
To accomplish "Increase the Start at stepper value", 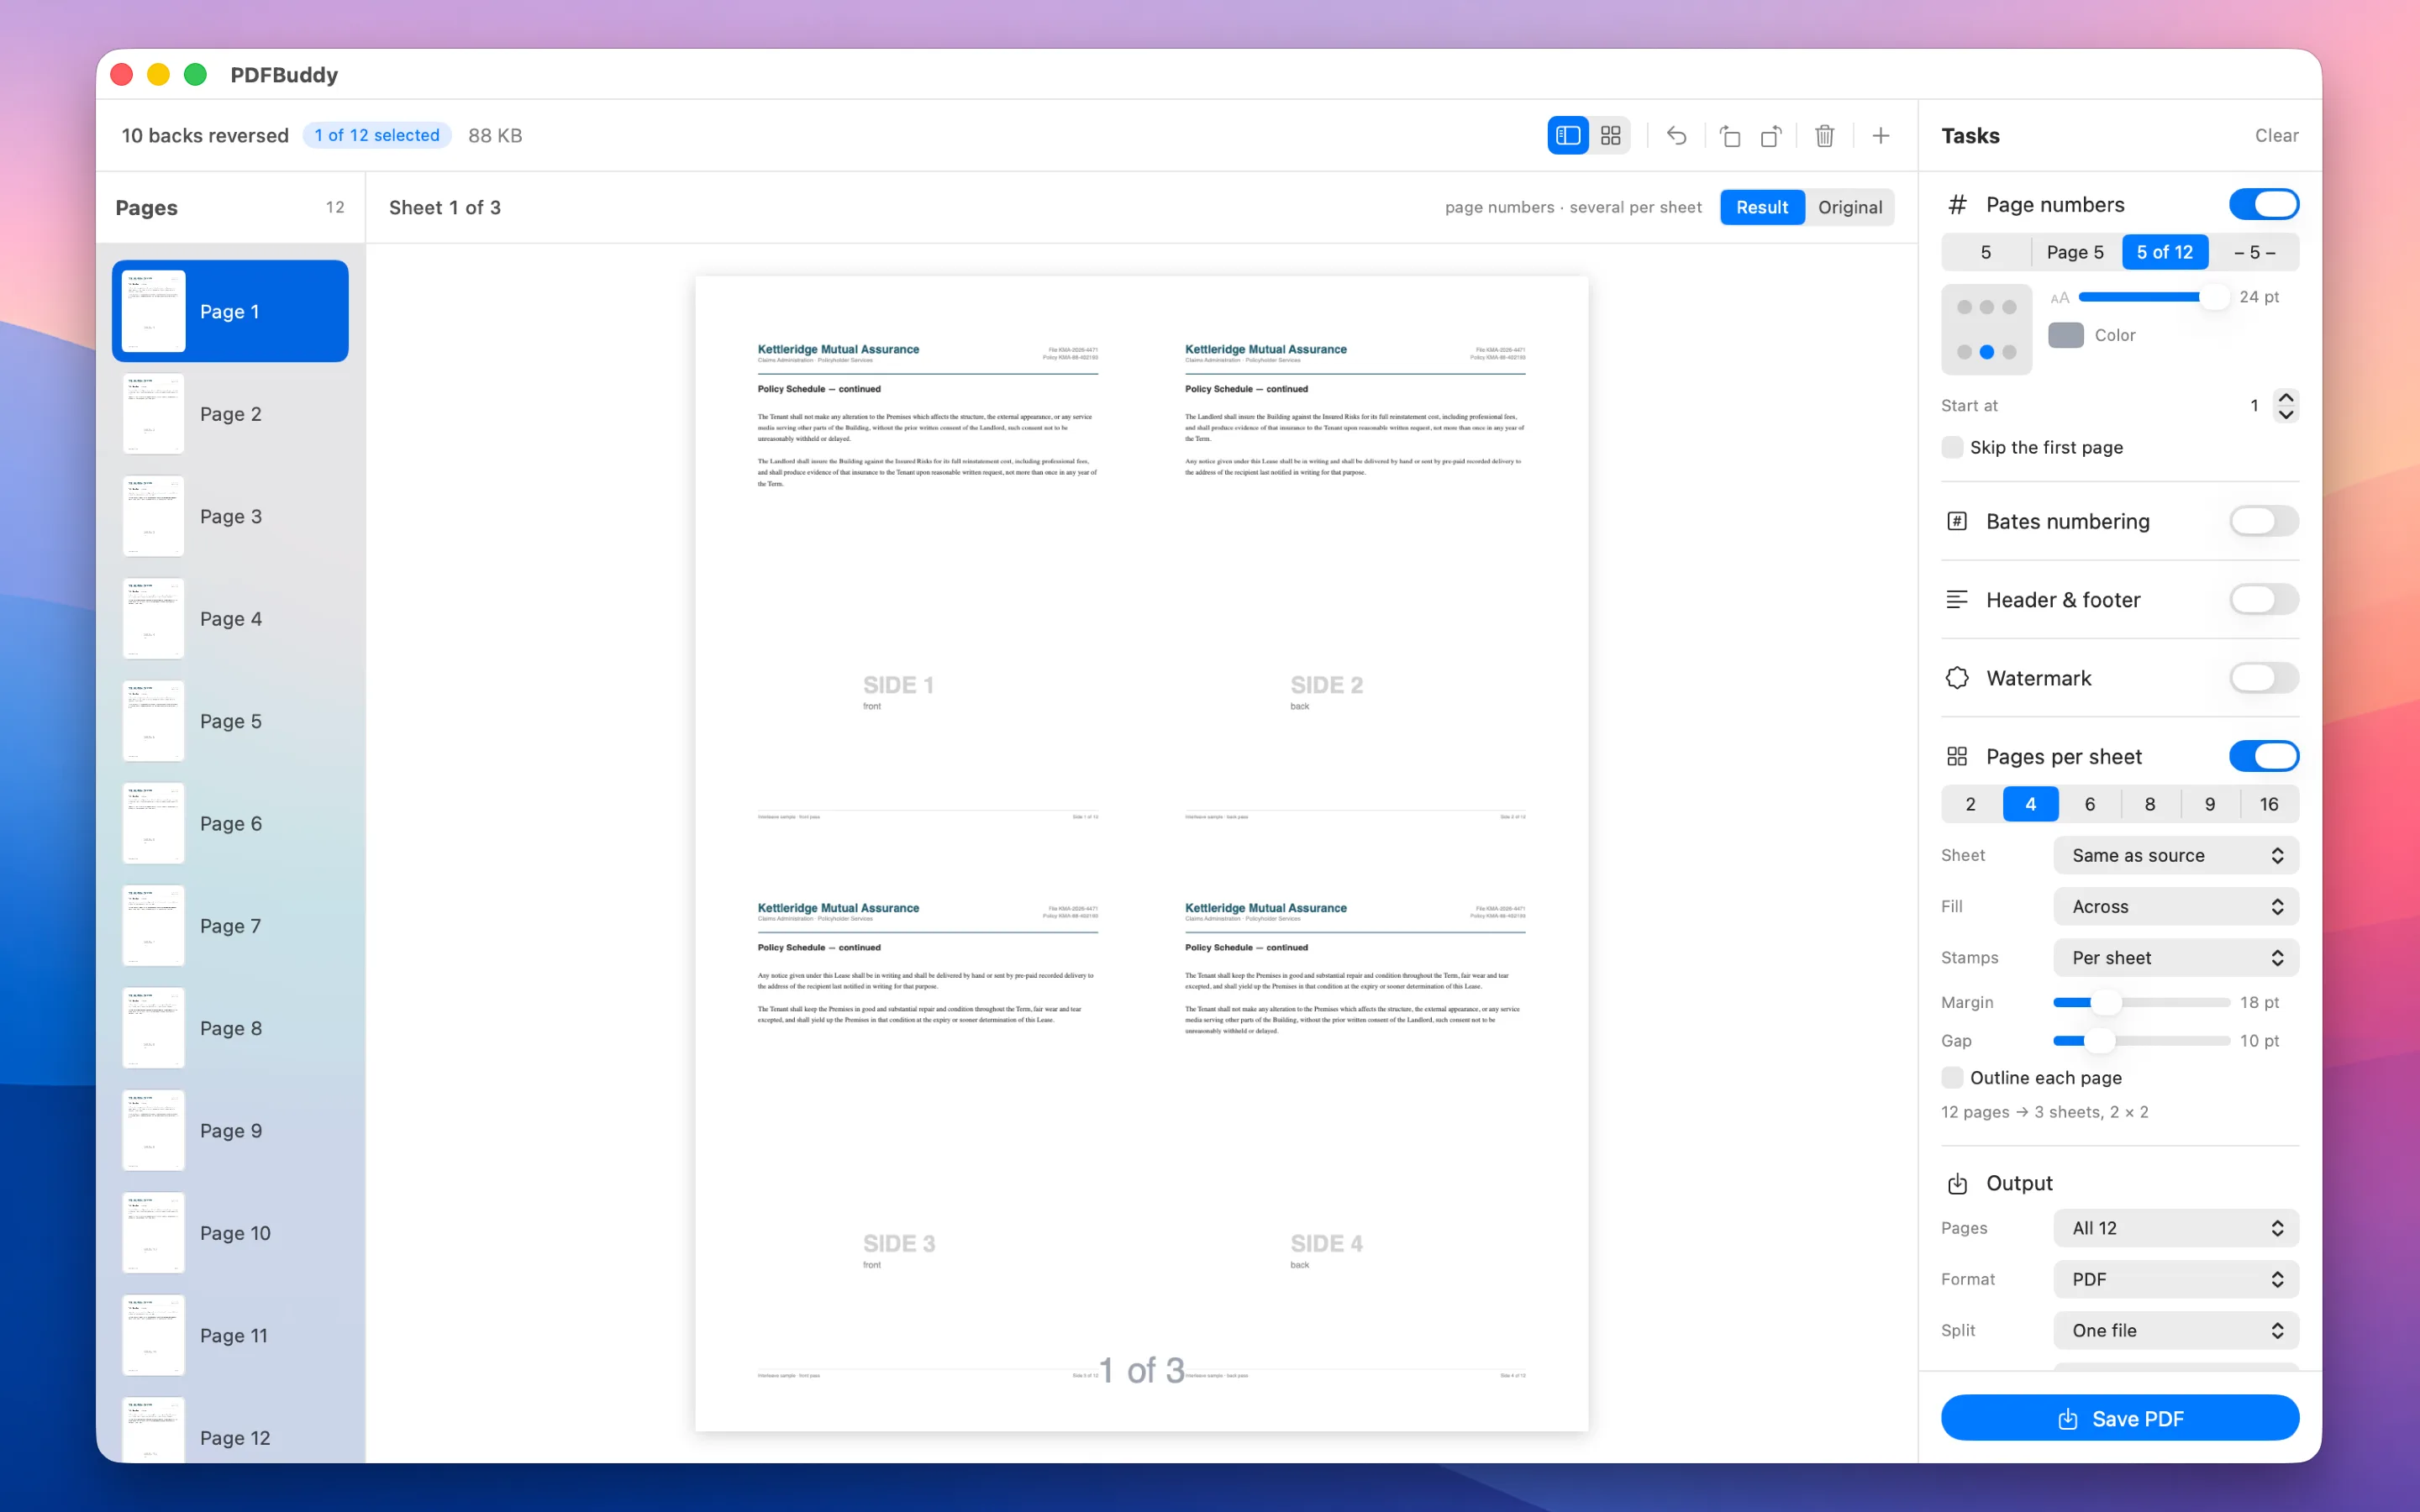I will pos(2286,398).
